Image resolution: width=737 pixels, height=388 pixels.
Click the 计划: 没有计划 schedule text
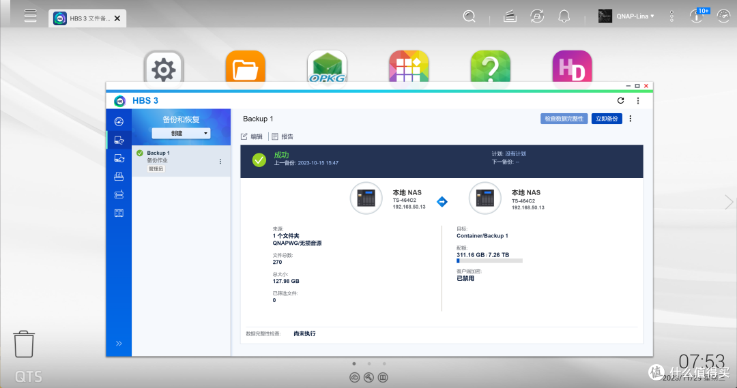pyautogui.click(x=508, y=153)
